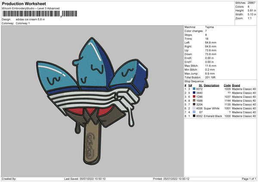Viewport: 258px width, 182px height.
Task: Click the 'N#' column header
Action: 190,85
